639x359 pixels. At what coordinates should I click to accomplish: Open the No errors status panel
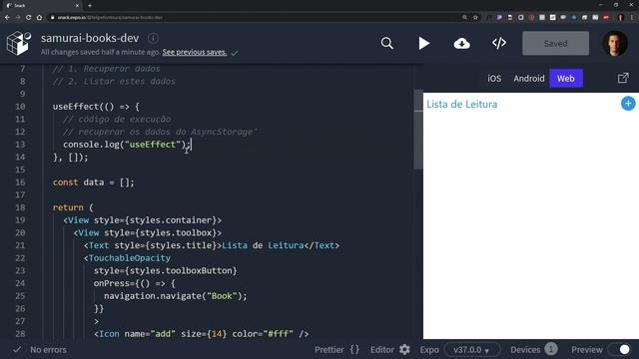point(40,350)
